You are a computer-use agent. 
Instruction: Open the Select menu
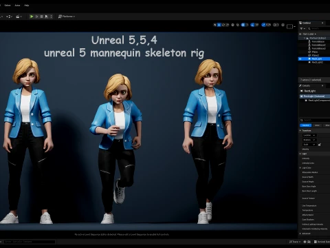tap(8, 5)
